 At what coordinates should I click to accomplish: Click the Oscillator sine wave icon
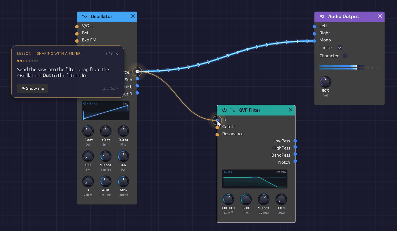(84, 16)
